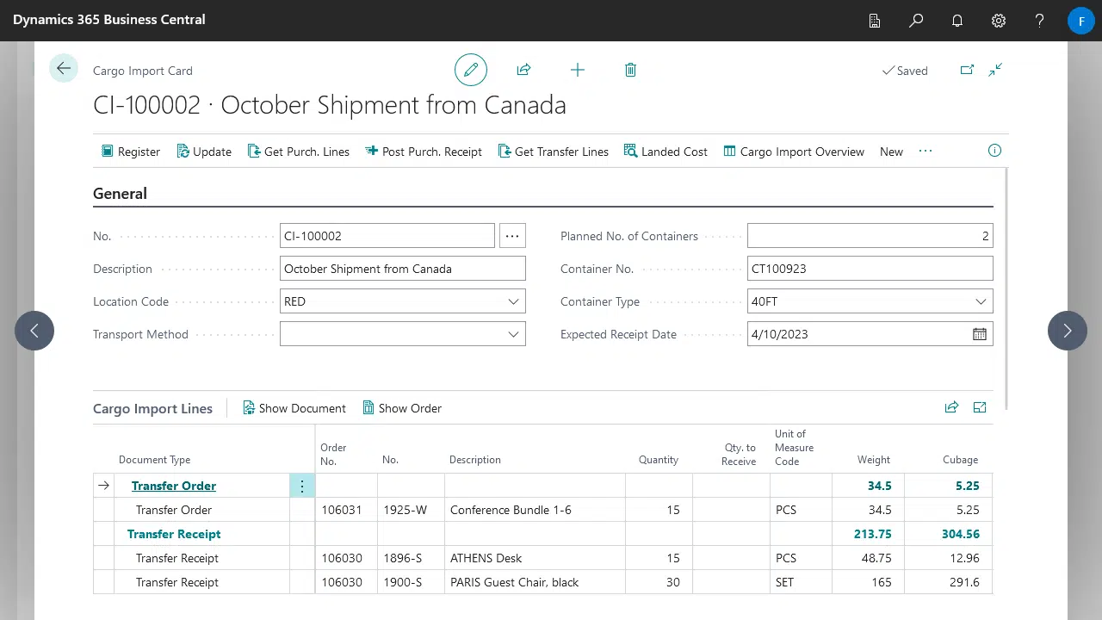Open the bold Transfer Order link
The image size is (1102, 620).
coord(174,486)
